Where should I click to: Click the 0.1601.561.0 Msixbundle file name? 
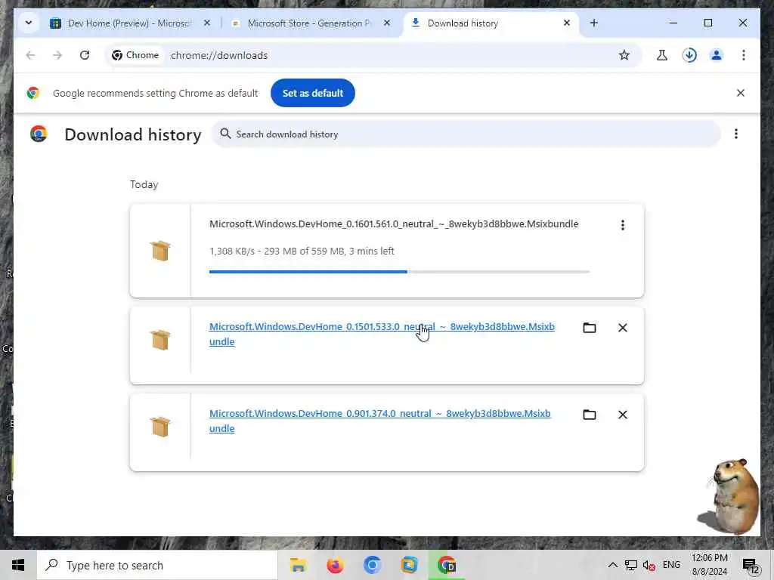[x=394, y=224]
